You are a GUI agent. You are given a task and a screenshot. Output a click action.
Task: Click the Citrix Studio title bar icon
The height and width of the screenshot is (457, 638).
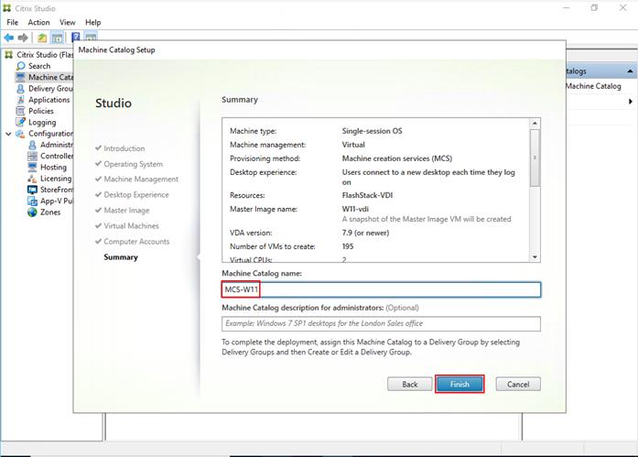click(x=7, y=8)
